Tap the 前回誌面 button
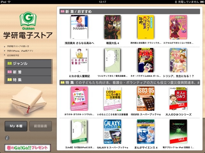This screenshot has width=205, height=153. coord(41,126)
